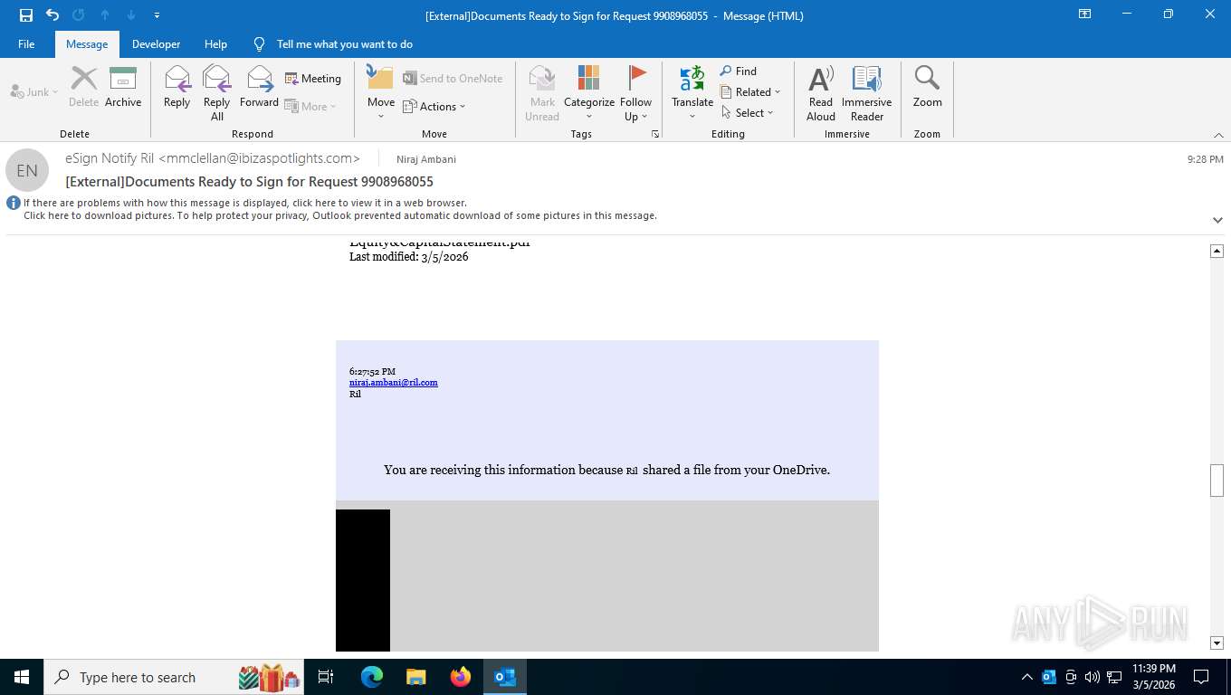Click the taskbar search box
The width and height of the screenshot is (1231, 695).
[172, 677]
